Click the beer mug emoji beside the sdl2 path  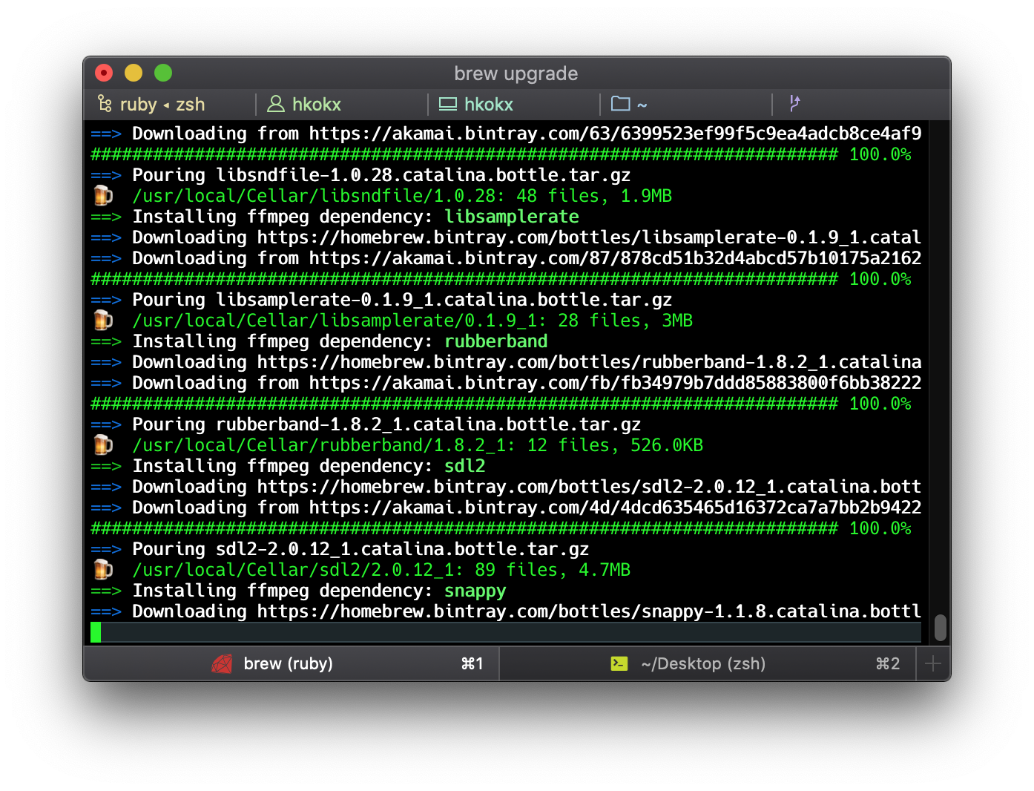coord(103,569)
